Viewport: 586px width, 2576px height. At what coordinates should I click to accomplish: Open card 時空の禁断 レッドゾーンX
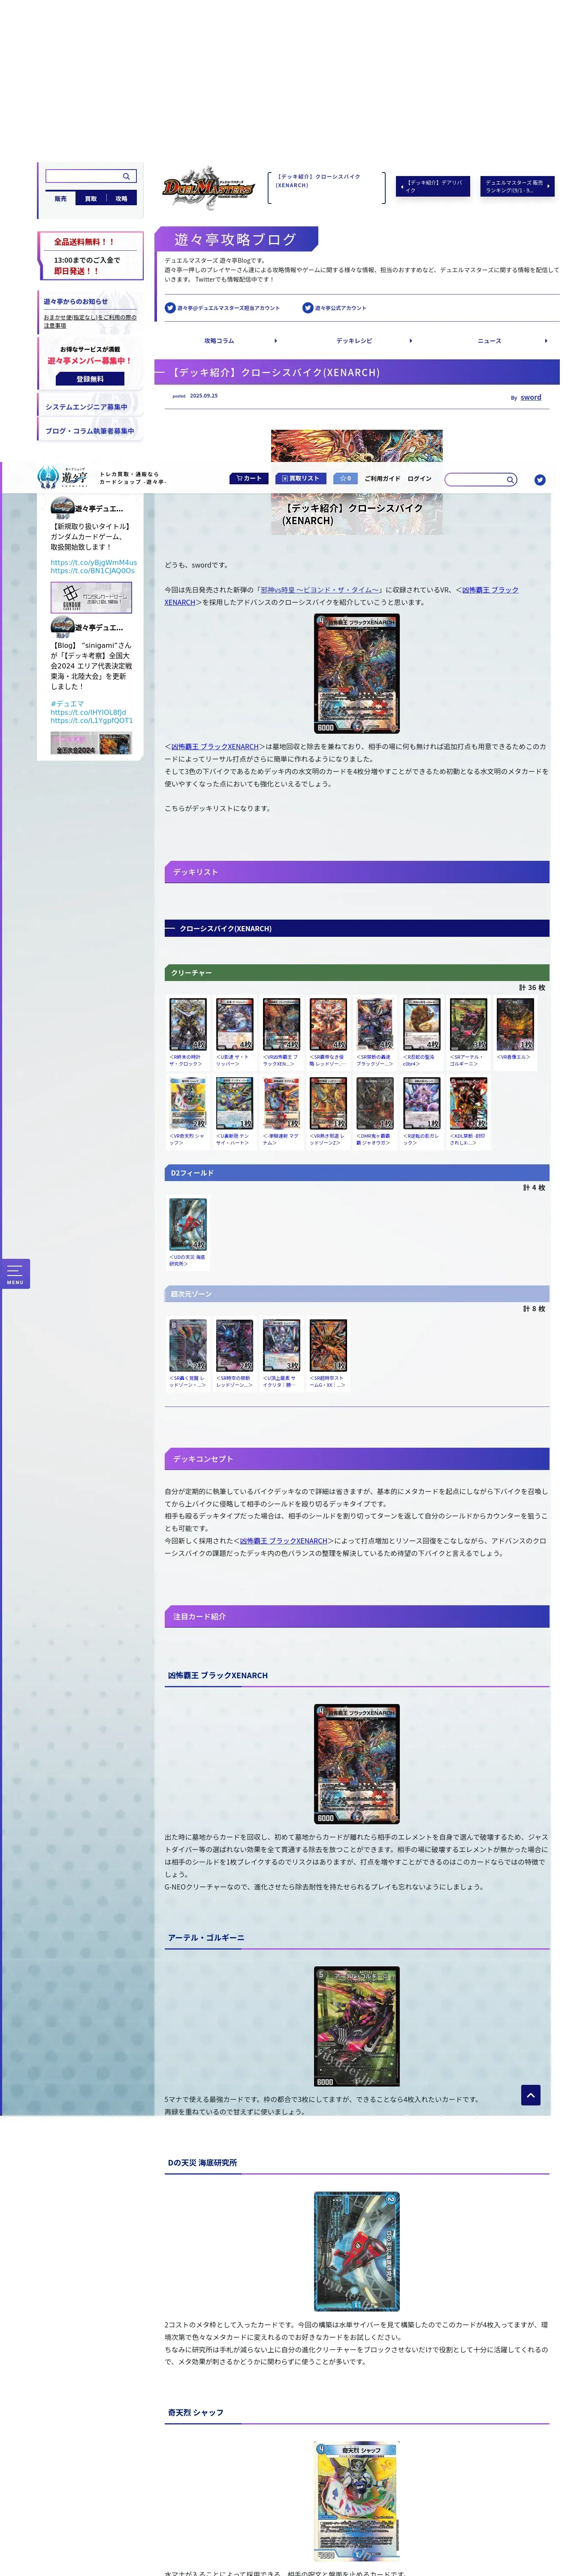[235, 1345]
